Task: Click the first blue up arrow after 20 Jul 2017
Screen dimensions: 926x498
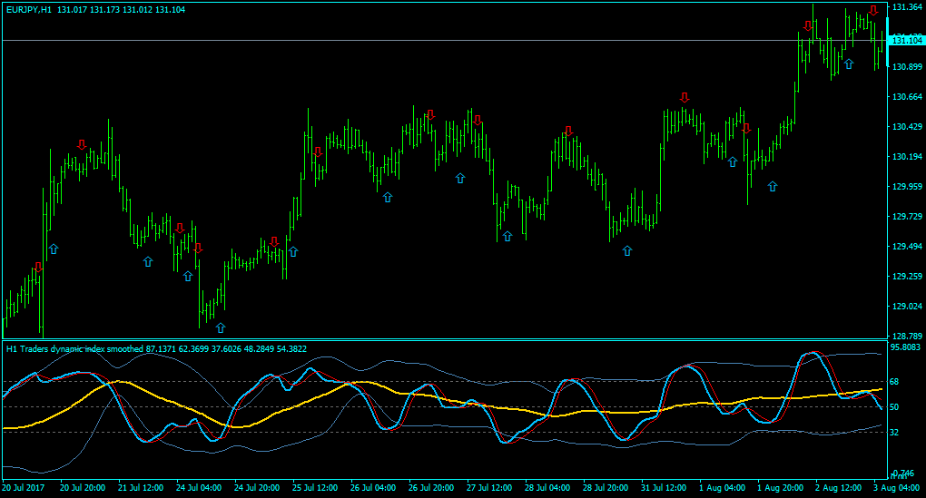Action: pyautogui.click(x=54, y=249)
